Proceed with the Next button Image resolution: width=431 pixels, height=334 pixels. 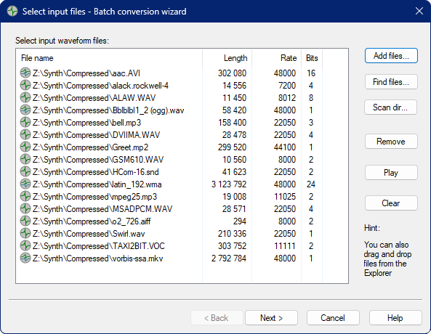pyautogui.click(x=271, y=318)
